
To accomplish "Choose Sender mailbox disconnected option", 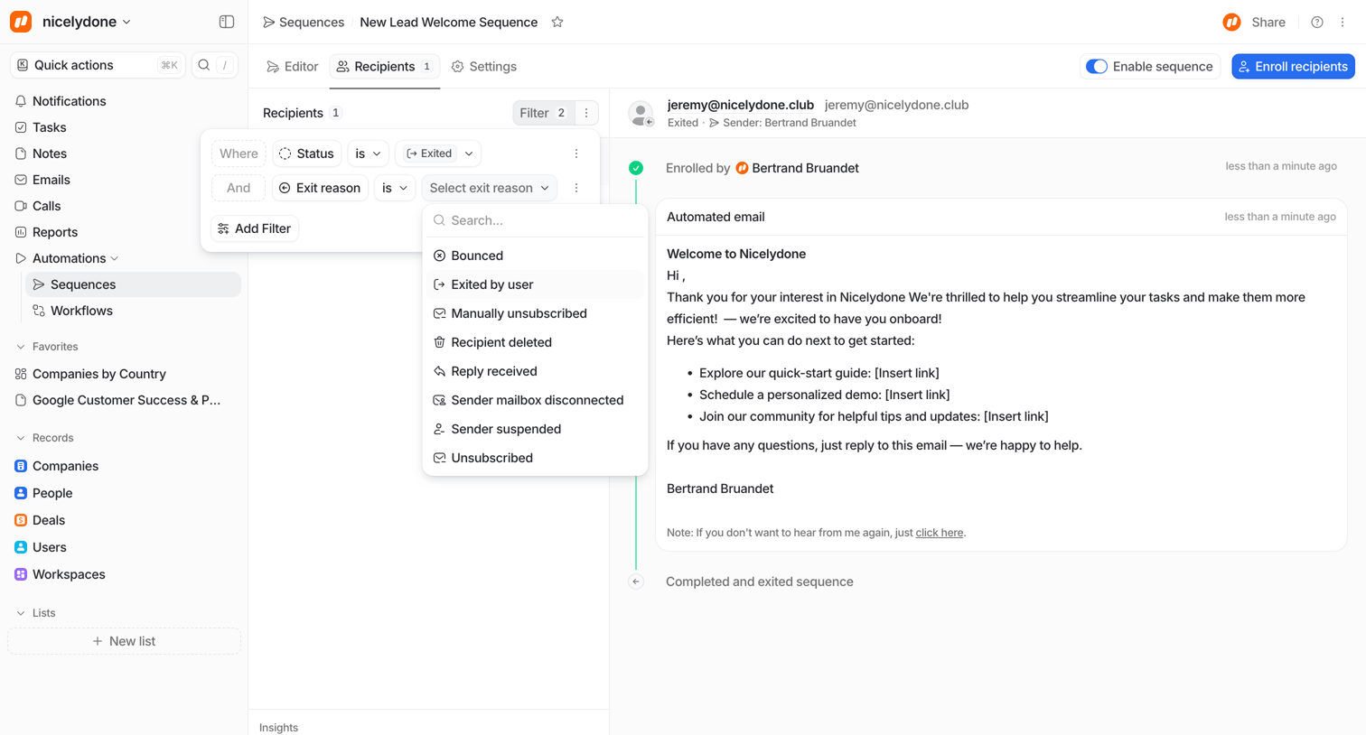I will pyautogui.click(x=535, y=400).
